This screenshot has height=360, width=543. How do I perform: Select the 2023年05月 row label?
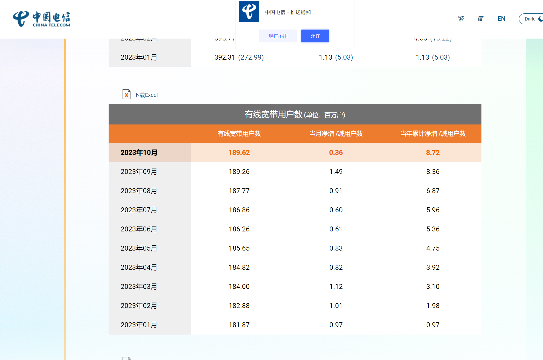tap(139, 248)
